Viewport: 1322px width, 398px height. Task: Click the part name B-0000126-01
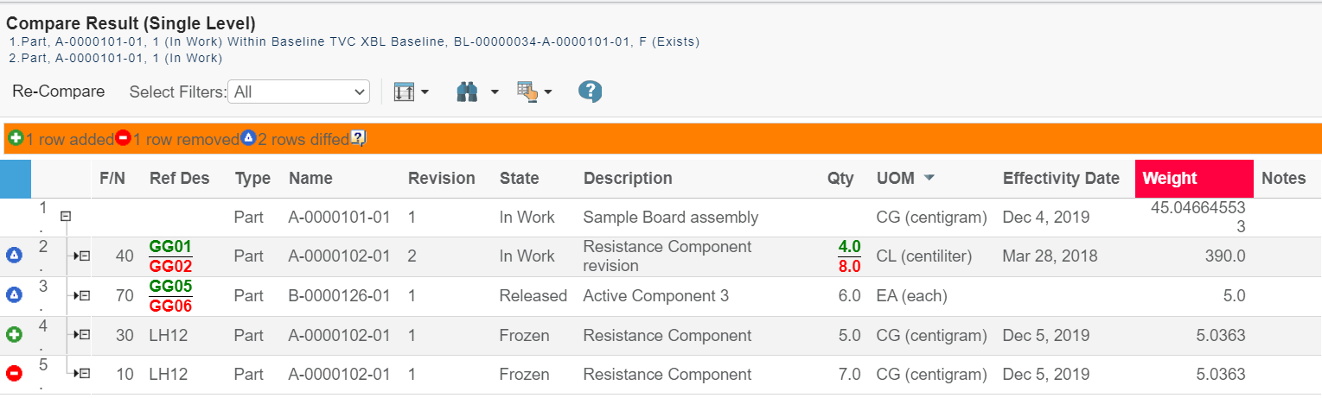[339, 295]
